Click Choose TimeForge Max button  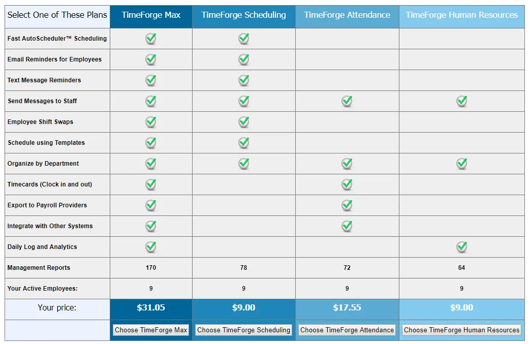coord(151,330)
